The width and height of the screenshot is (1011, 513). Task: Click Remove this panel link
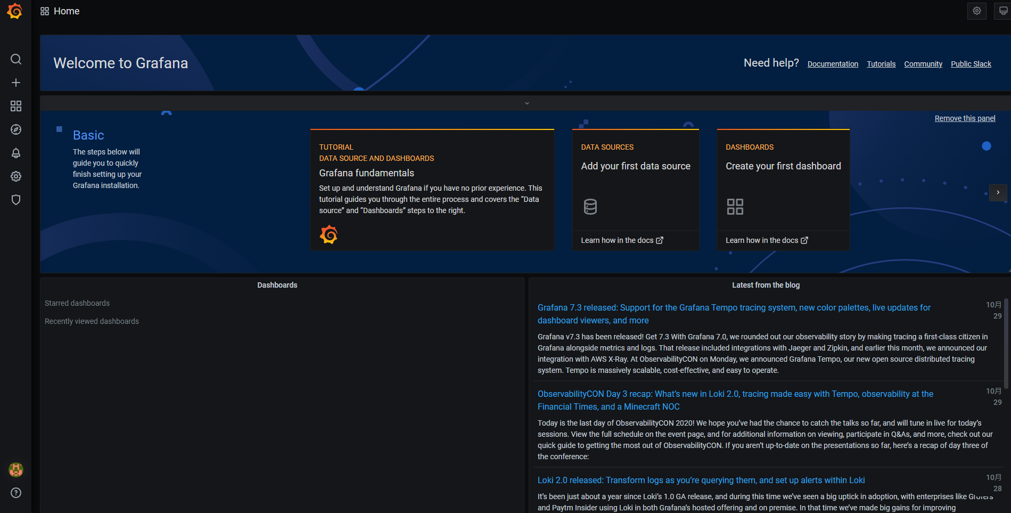(965, 118)
